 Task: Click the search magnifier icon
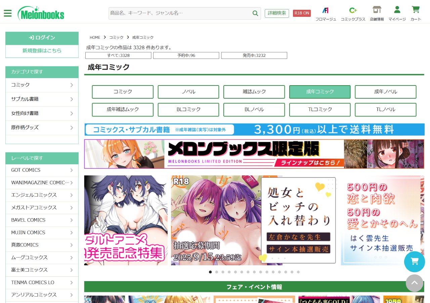[x=255, y=13]
